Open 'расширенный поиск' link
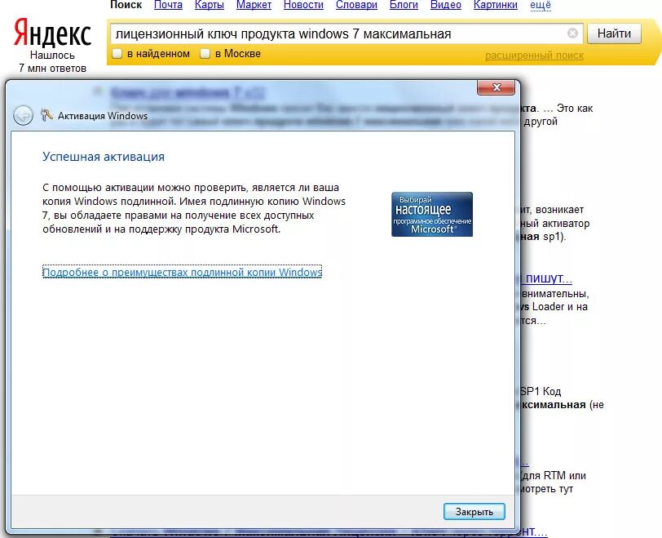Image resolution: width=662 pixels, height=538 pixels. 534,56
